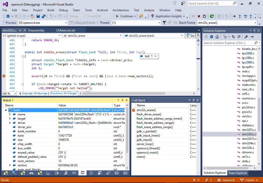Click the Application Insights lightbulb icon

(x=153, y=16)
